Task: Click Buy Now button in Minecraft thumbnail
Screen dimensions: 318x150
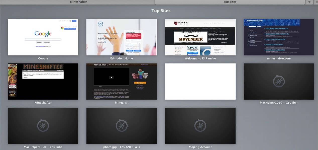Action: [x=140, y=83]
